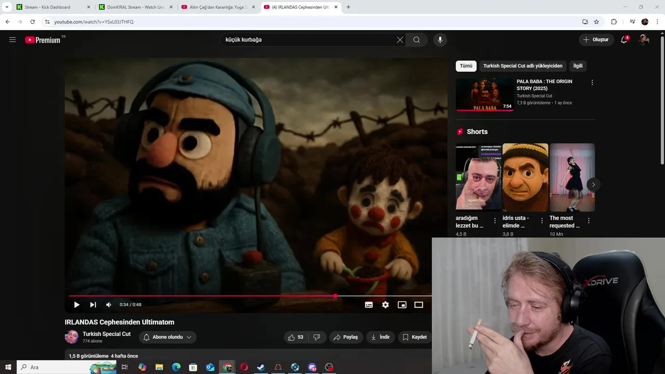
Task: Open the 'idris usta - elimde' short
Action: pos(525,177)
